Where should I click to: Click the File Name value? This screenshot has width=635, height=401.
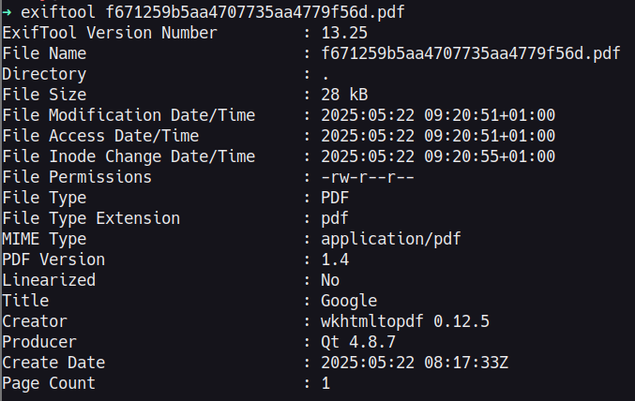(471, 53)
